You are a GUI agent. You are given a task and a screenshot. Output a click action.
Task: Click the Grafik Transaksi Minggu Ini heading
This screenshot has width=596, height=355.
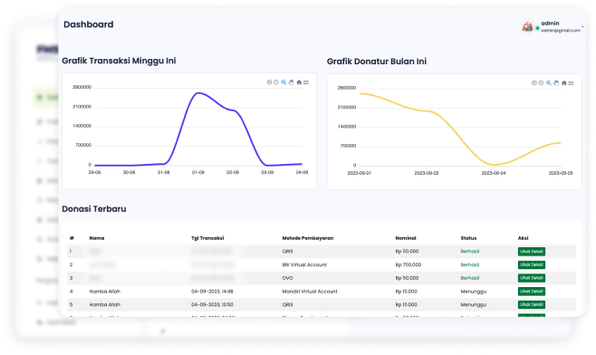119,61
